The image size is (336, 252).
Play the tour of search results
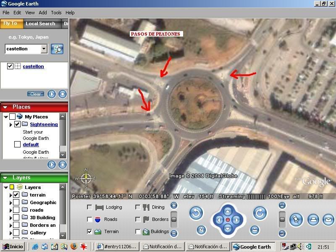(52, 94)
